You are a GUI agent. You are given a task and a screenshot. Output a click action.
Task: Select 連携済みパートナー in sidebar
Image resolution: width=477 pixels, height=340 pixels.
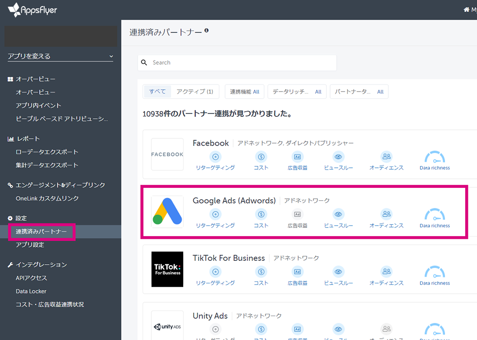(41, 232)
